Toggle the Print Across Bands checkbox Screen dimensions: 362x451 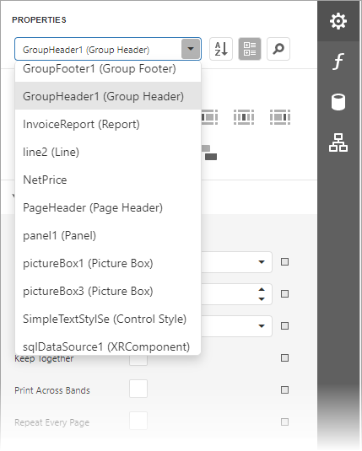[138, 389]
